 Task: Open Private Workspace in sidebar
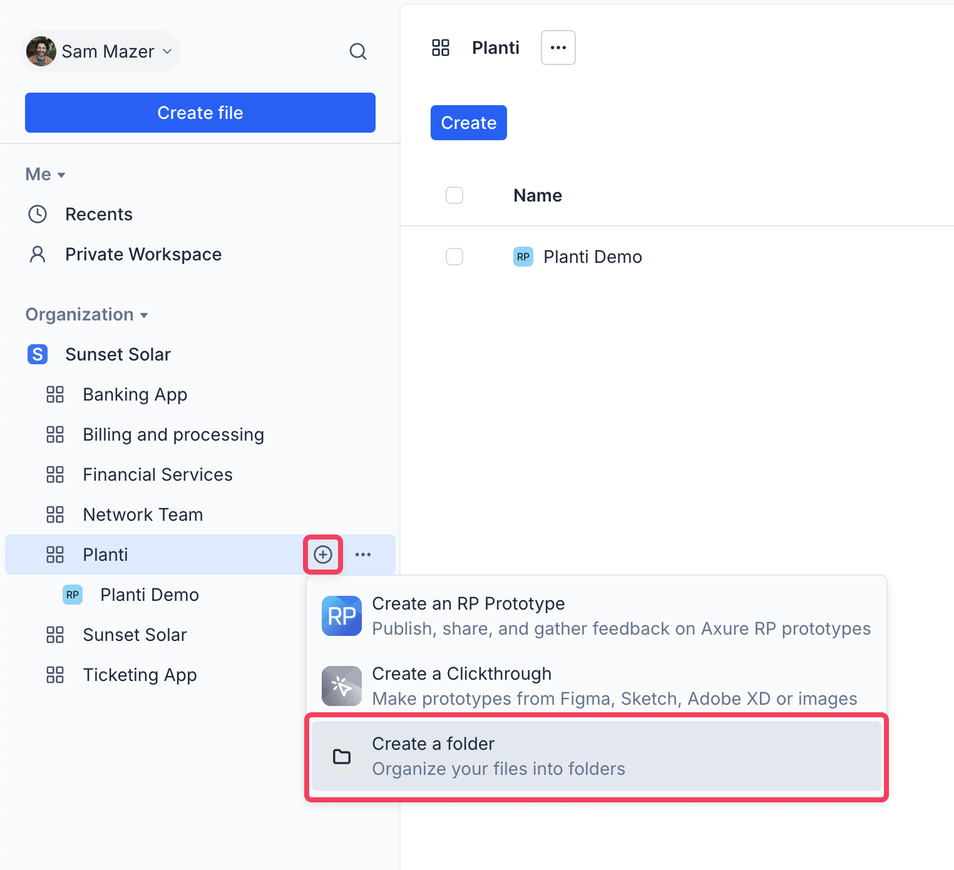(x=143, y=254)
